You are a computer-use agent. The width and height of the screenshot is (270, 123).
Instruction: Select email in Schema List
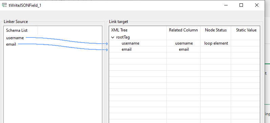[11, 44]
